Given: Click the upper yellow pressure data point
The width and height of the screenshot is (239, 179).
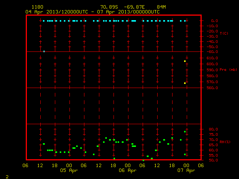Looking at the screenshot, I should pos(185,61).
